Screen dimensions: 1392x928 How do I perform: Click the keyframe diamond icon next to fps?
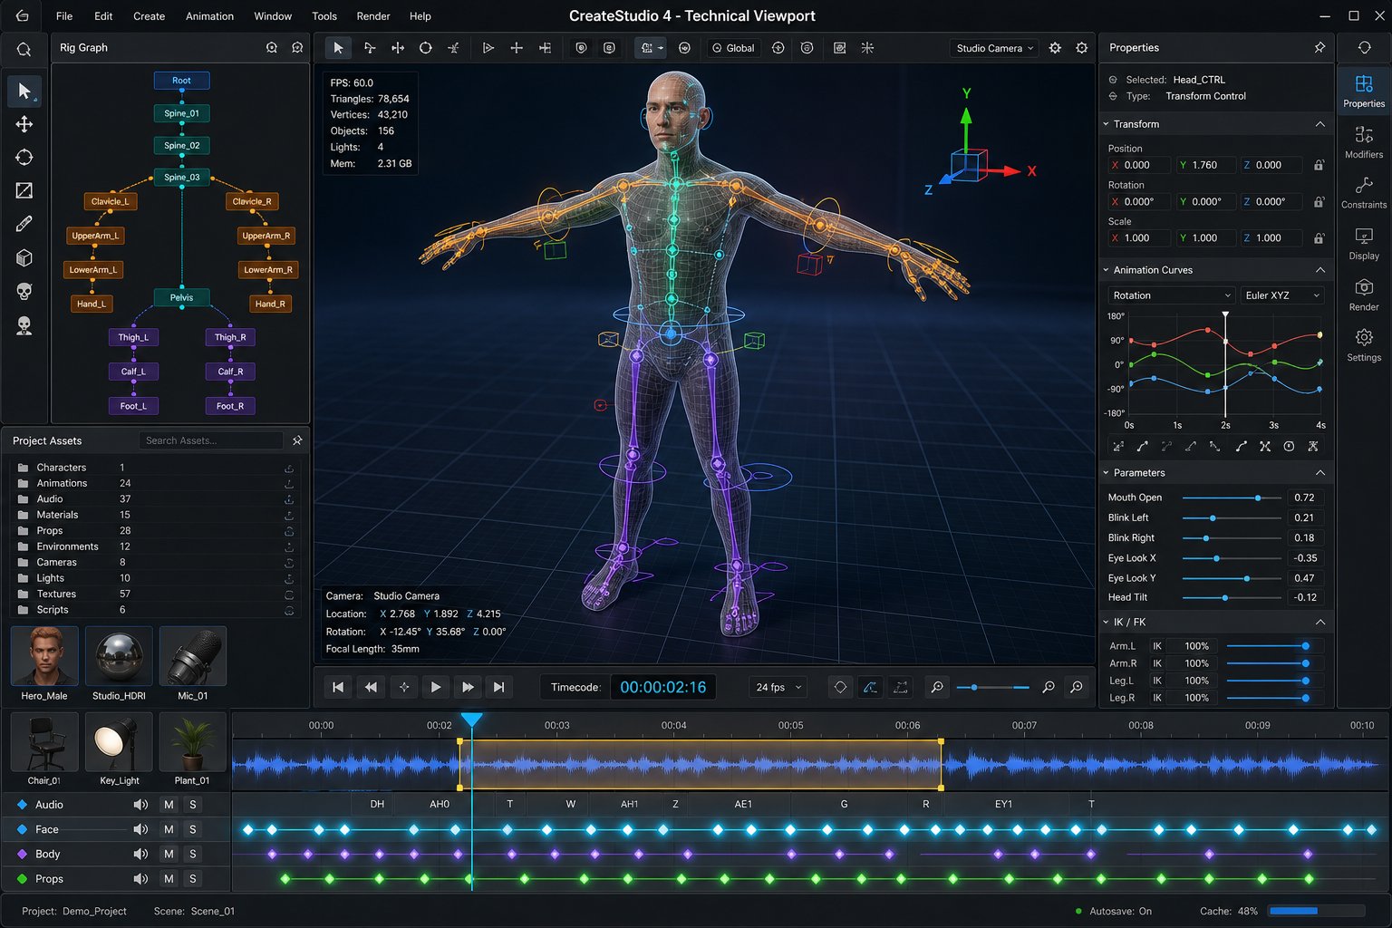click(840, 687)
